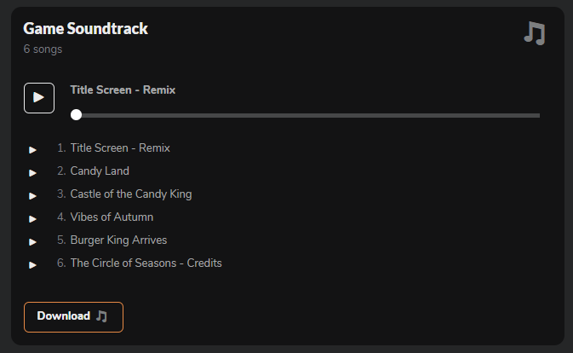Seek to middle of the progress bar
573x353 pixels.
pos(308,115)
